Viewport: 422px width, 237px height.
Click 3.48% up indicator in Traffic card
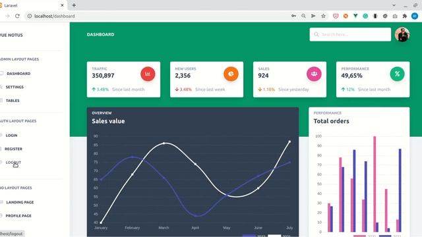point(100,90)
